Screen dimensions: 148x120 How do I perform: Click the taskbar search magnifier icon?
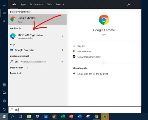pos(12,117)
